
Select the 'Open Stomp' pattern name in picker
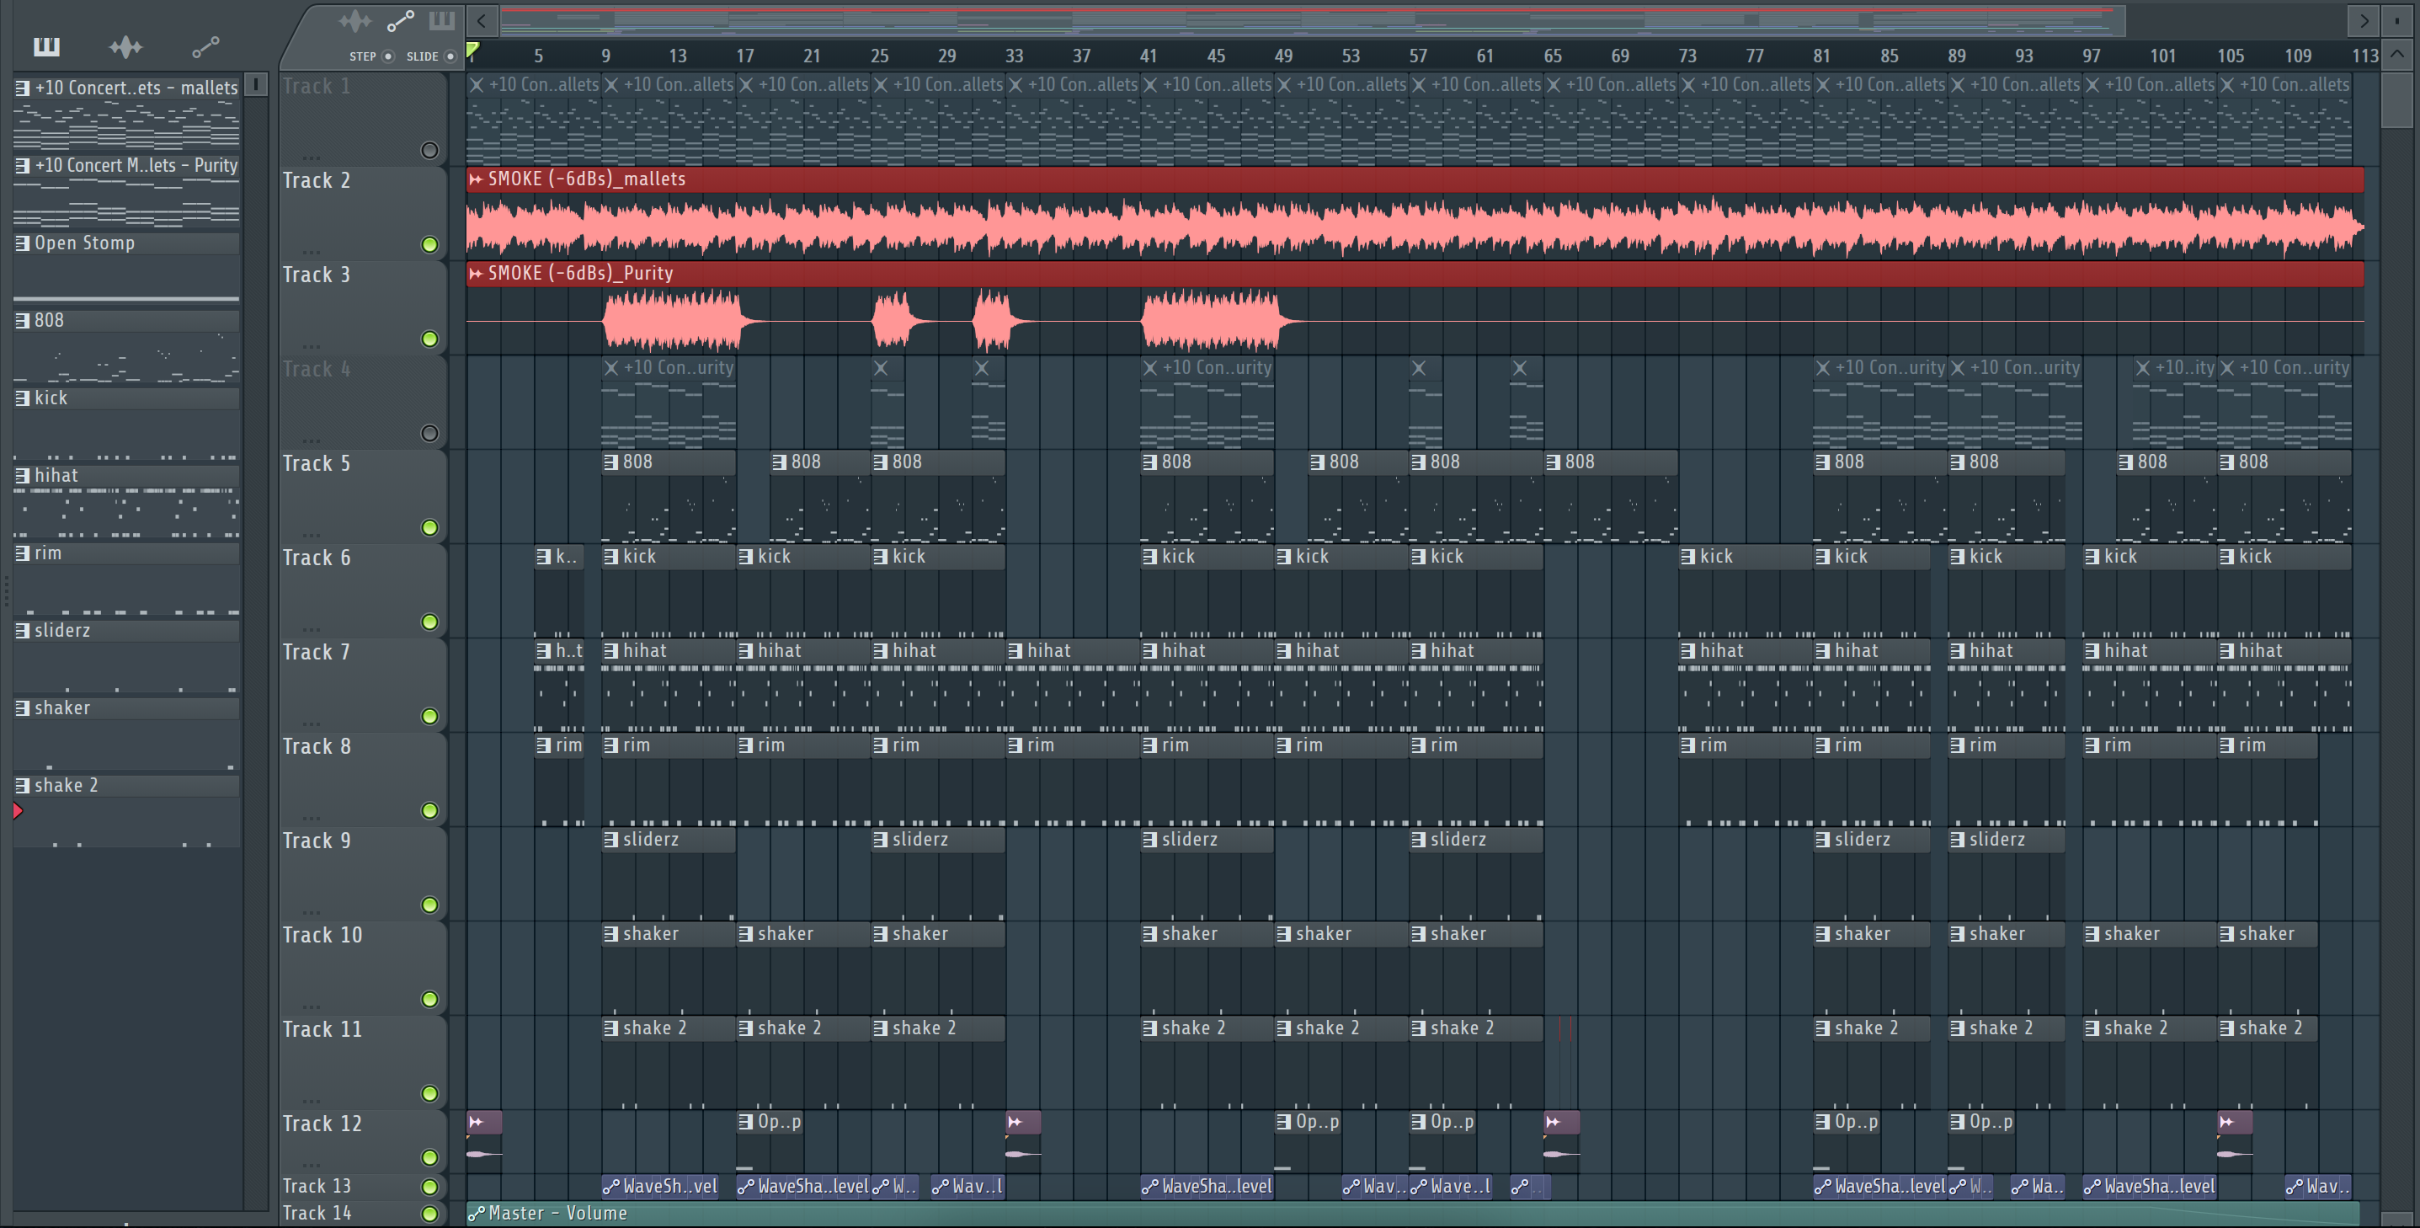84,243
